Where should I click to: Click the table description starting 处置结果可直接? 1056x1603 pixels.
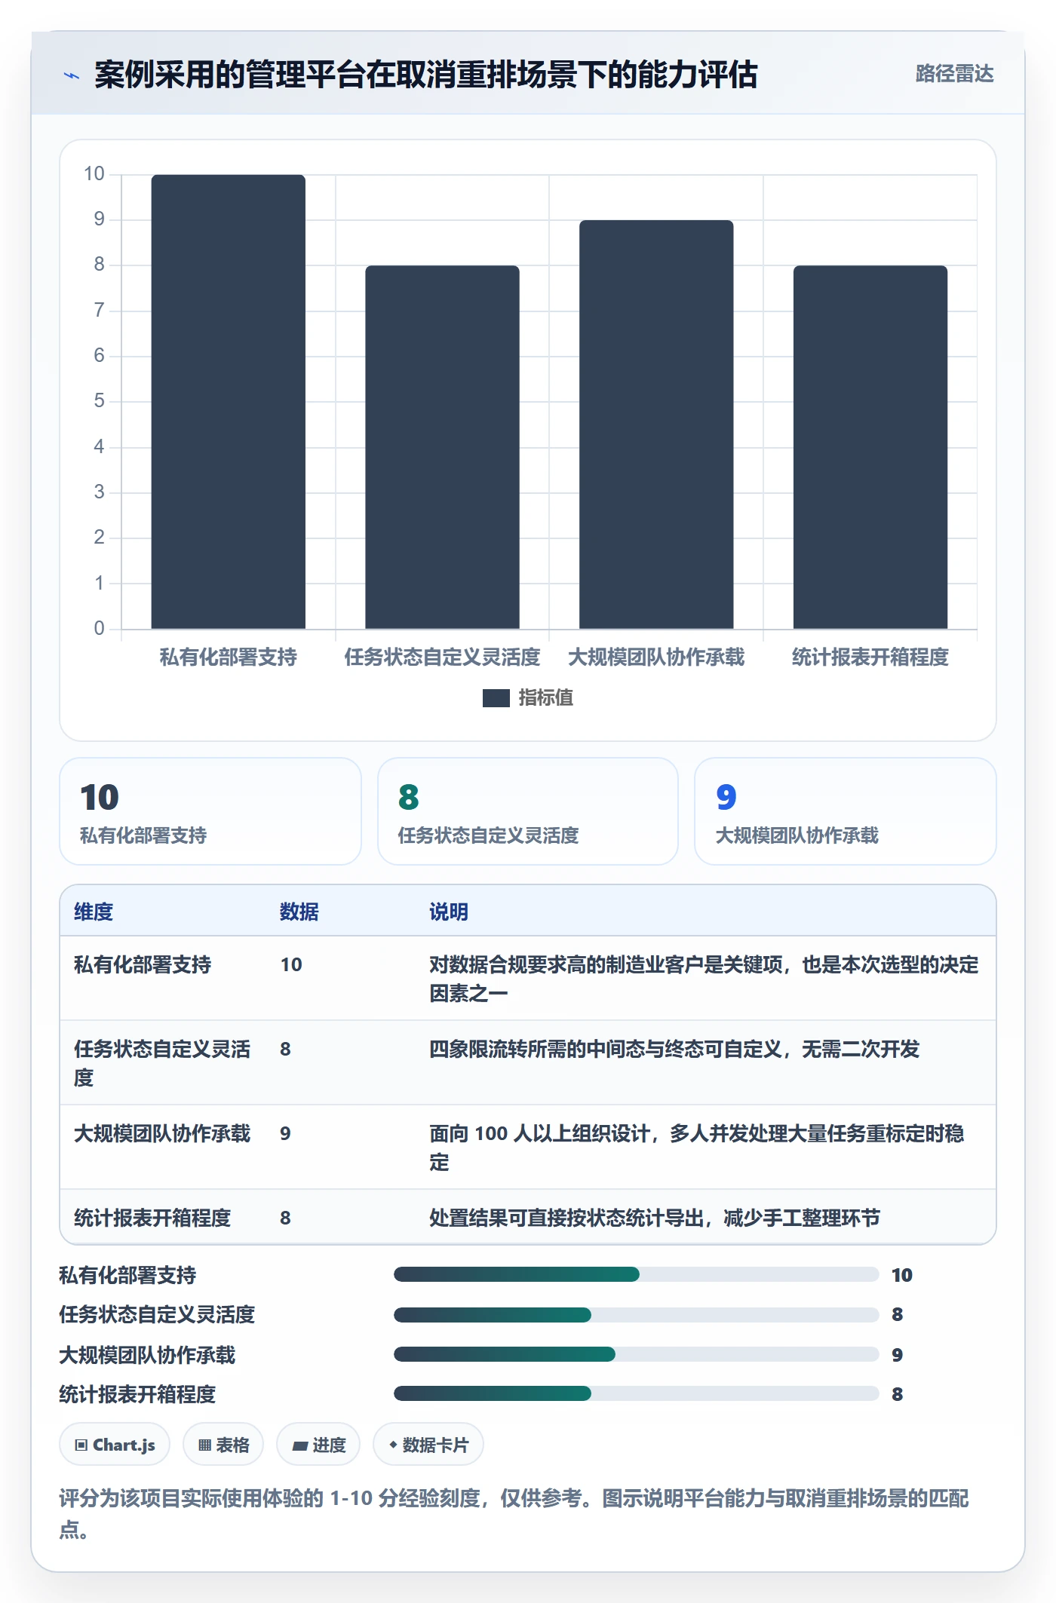(655, 1218)
